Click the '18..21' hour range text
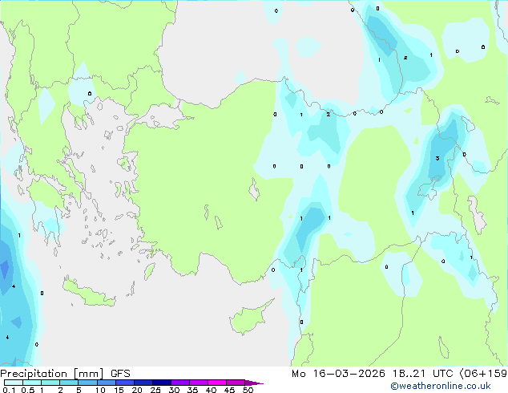 coord(409,374)
